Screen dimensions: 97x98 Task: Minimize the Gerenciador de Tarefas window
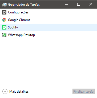pos(67,4)
